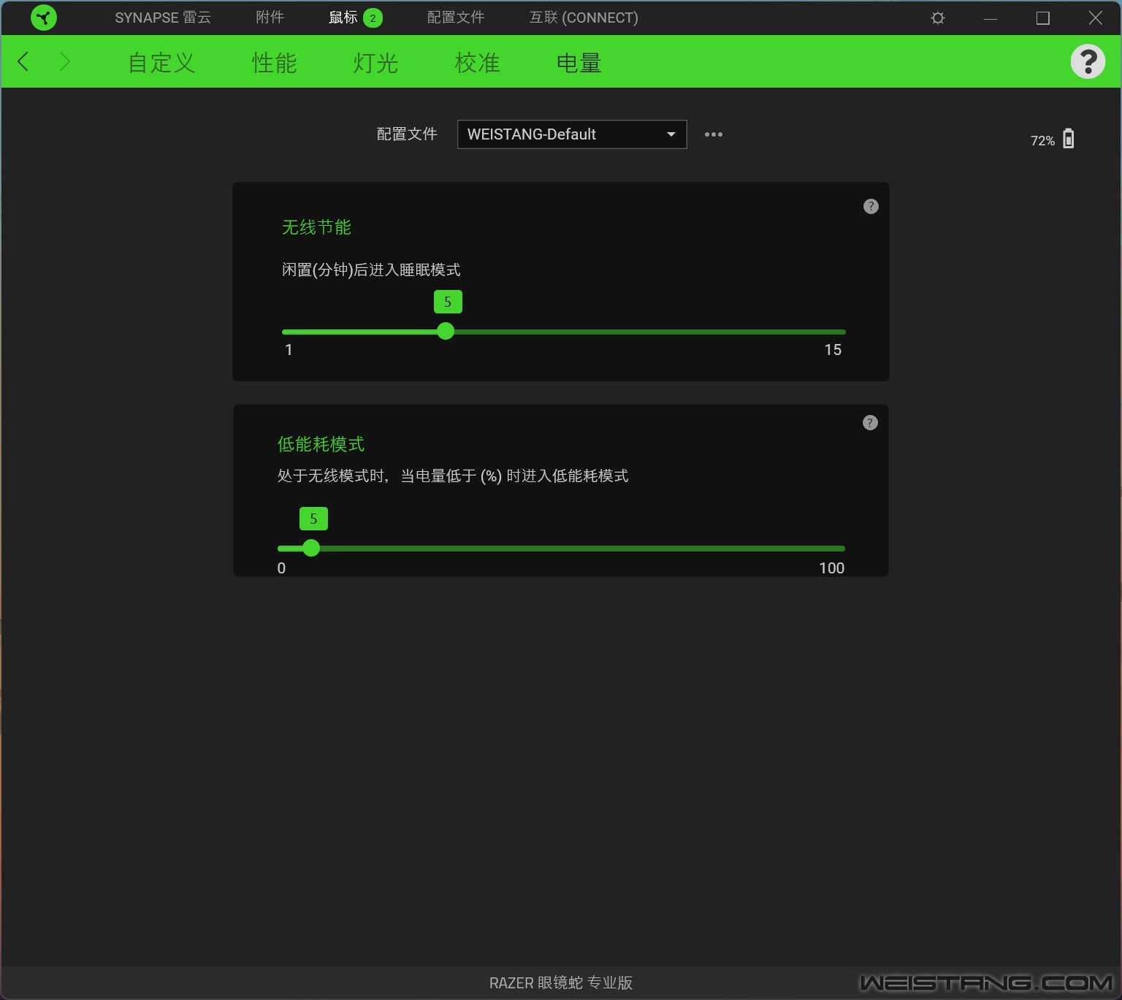Viewport: 1122px width, 1000px height.
Task: Click the Razer logo icon
Action: coord(44,18)
